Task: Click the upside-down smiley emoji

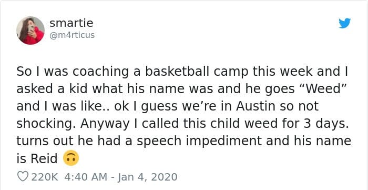Action: coord(71,158)
